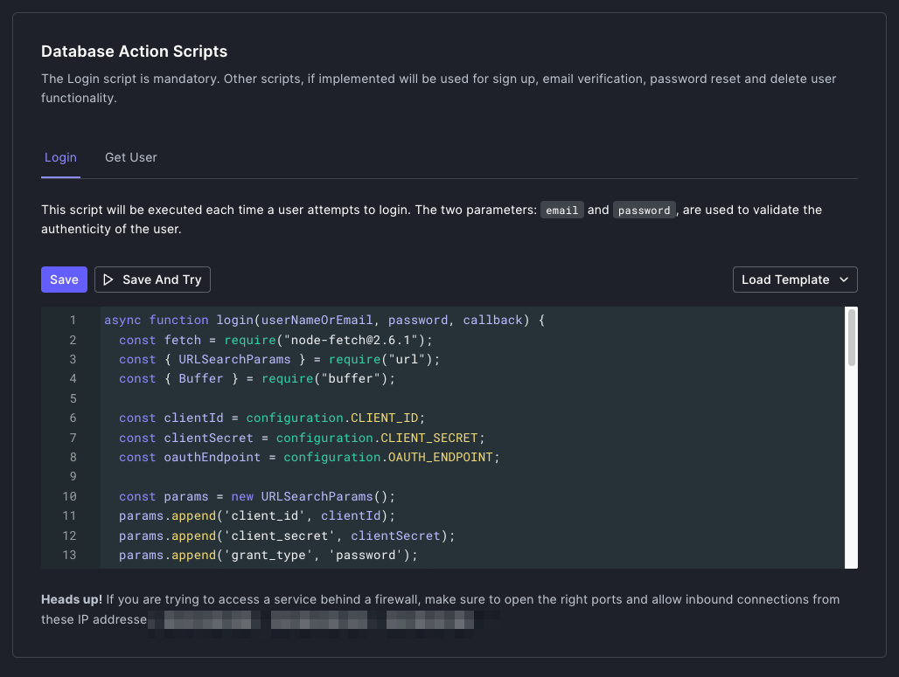Open the Get User tab
The height and width of the screenshot is (677, 899).
[x=131, y=157]
